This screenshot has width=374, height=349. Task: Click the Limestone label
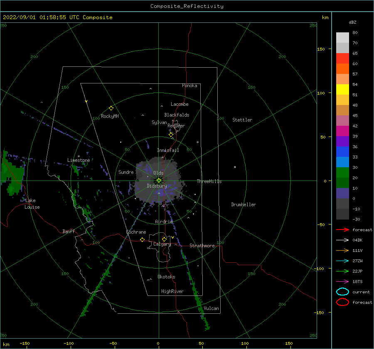click(79, 160)
